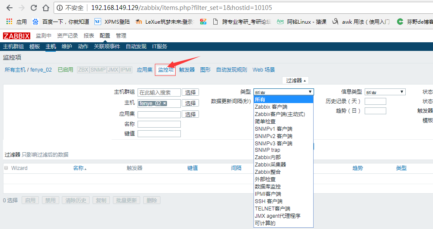This screenshot has width=433, height=229.
Task: Click the 键值 filter input
Action: 159,134
